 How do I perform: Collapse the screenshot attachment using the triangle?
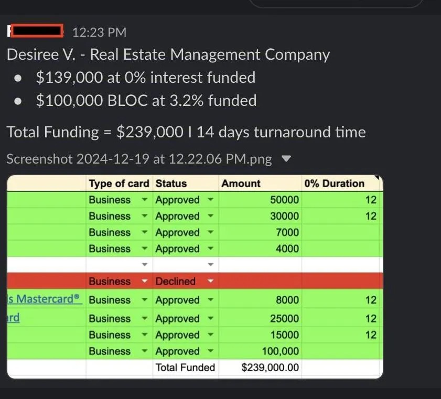tap(286, 158)
